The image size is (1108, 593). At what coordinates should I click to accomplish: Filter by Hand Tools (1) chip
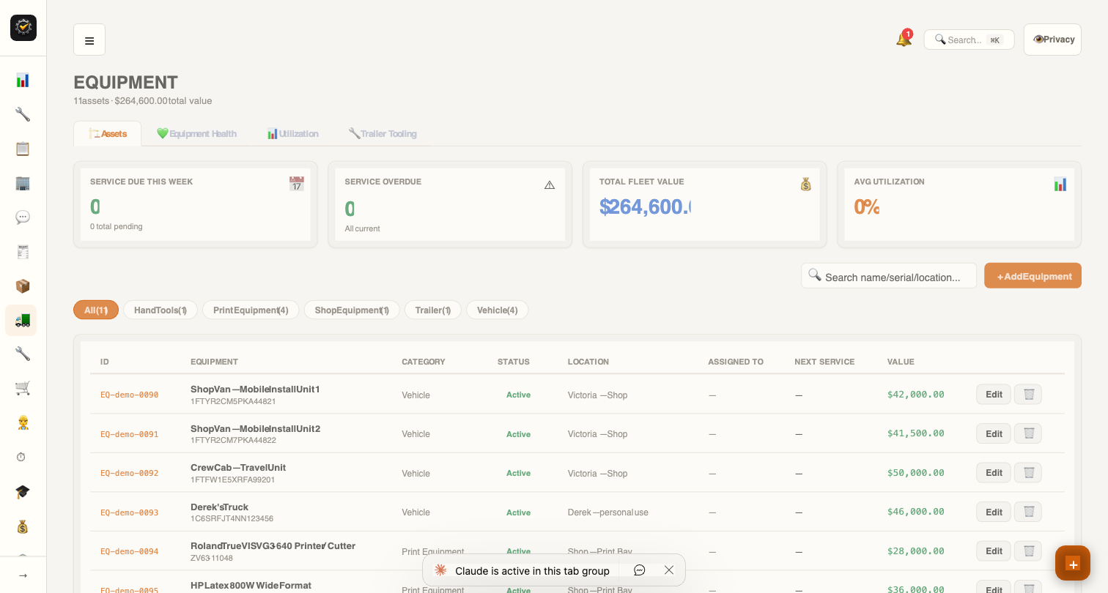pyautogui.click(x=160, y=310)
